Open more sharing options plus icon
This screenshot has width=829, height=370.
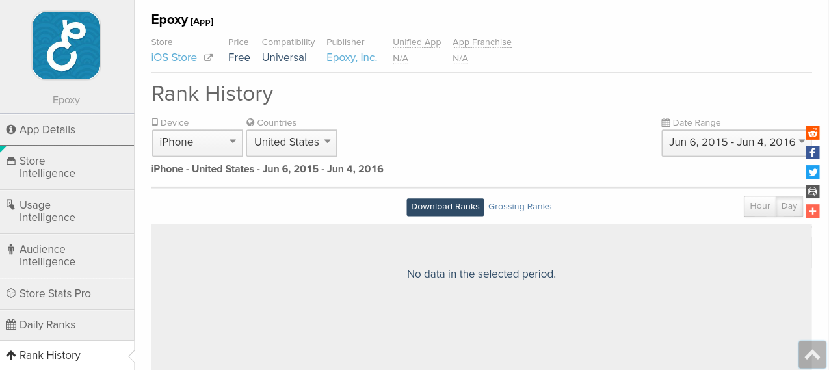click(x=813, y=211)
